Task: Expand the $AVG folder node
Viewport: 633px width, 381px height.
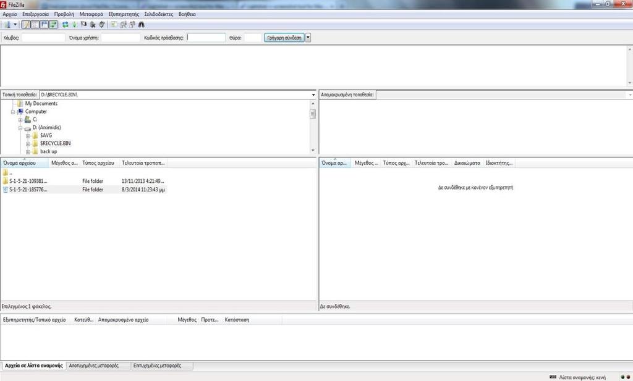Action: tap(28, 136)
